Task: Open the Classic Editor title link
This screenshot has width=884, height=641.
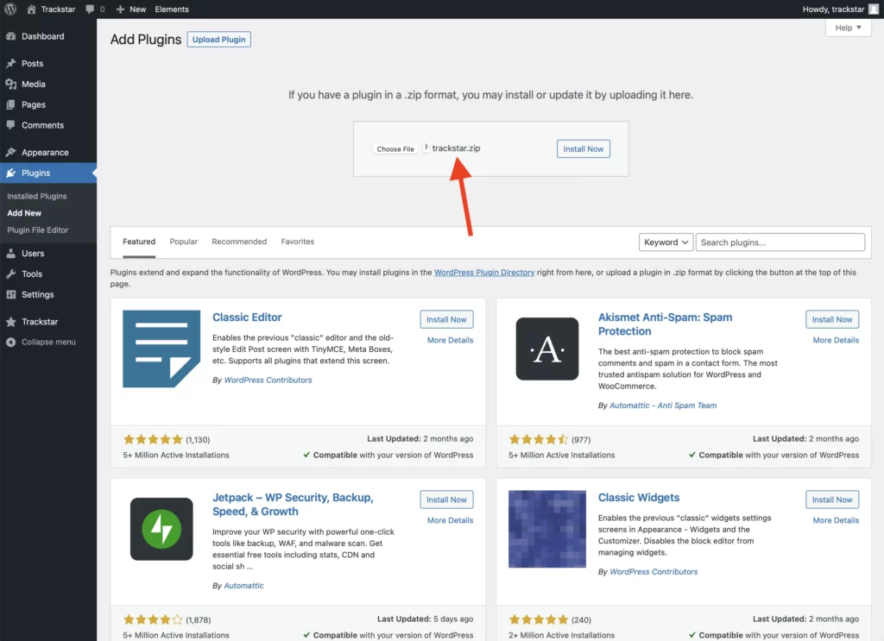Action: [x=247, y=317]
